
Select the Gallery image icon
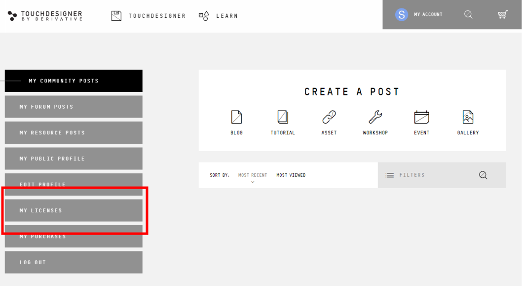pos(468,117)
